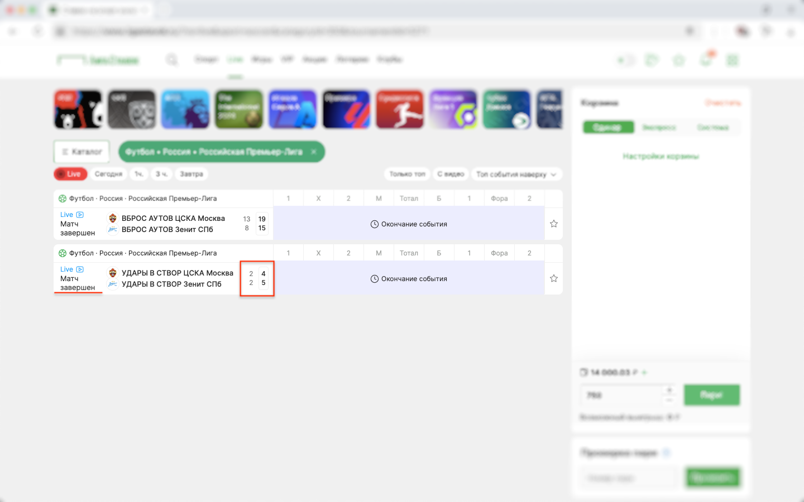This screenshot has height=502, width=804.
Task: Open Настройки корзины link
Action: (x=661, y=156)
